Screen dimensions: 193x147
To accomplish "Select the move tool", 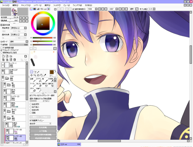I will point(32,75).
